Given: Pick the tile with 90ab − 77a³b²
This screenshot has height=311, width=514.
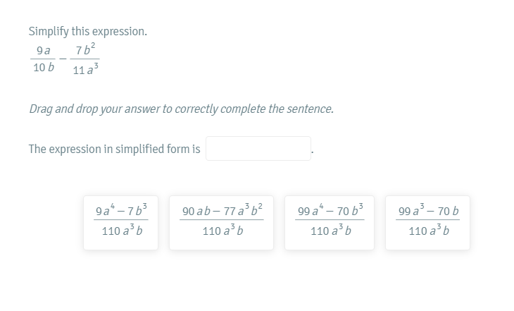Looking at the screenshot, I should pos(221,223).
